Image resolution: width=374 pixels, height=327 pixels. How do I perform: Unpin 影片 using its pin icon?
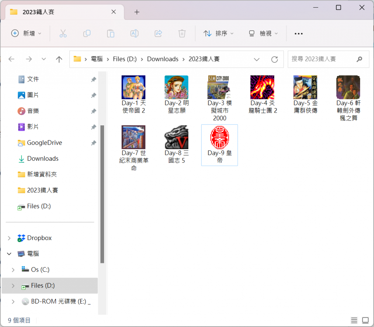tap(93, 127)
